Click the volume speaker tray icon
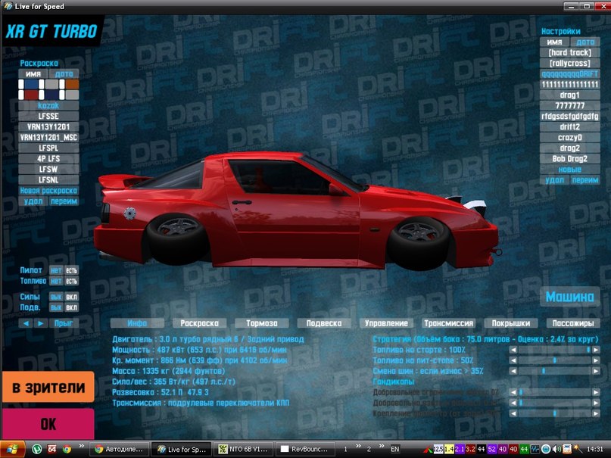 click(x=556, y=449)
